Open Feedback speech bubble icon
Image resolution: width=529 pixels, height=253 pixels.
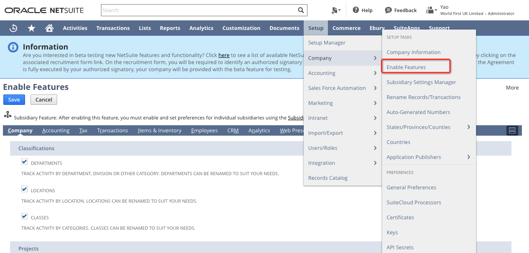(x=388, y=10)
